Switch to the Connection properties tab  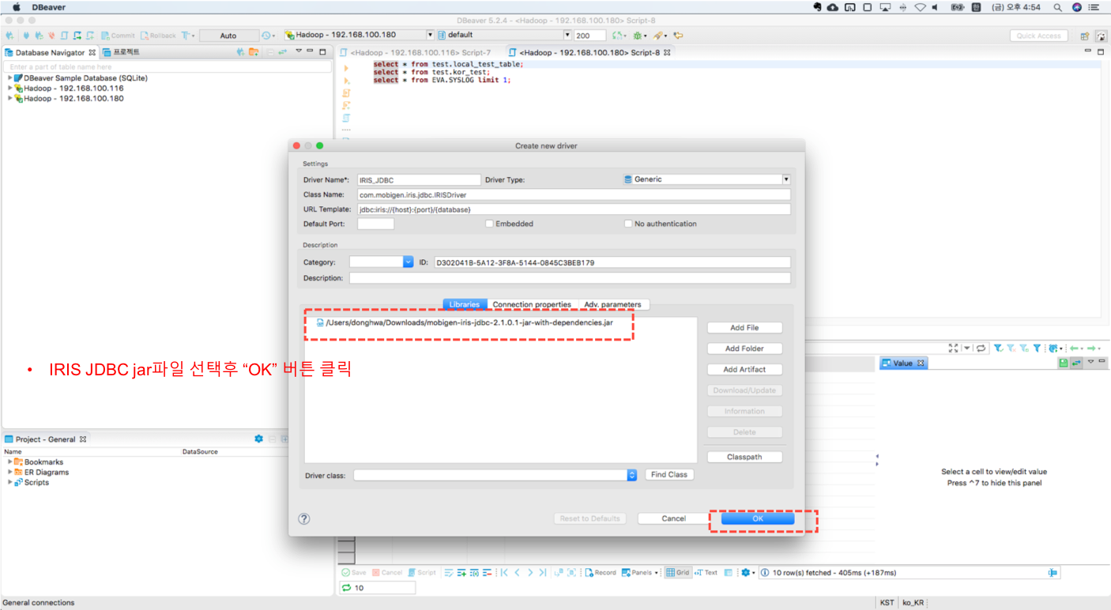[x=532, y=304]
